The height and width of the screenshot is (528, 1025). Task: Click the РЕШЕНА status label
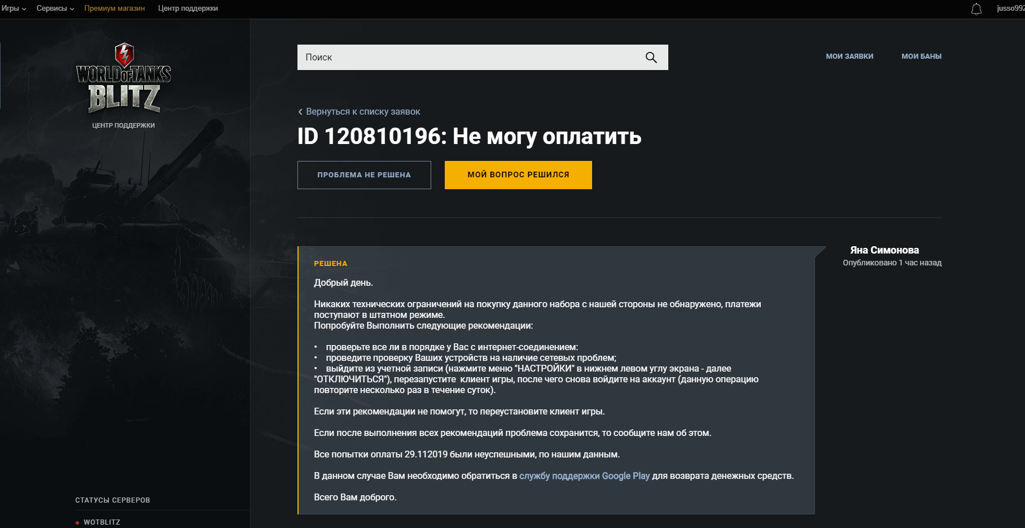pos(331,264)
